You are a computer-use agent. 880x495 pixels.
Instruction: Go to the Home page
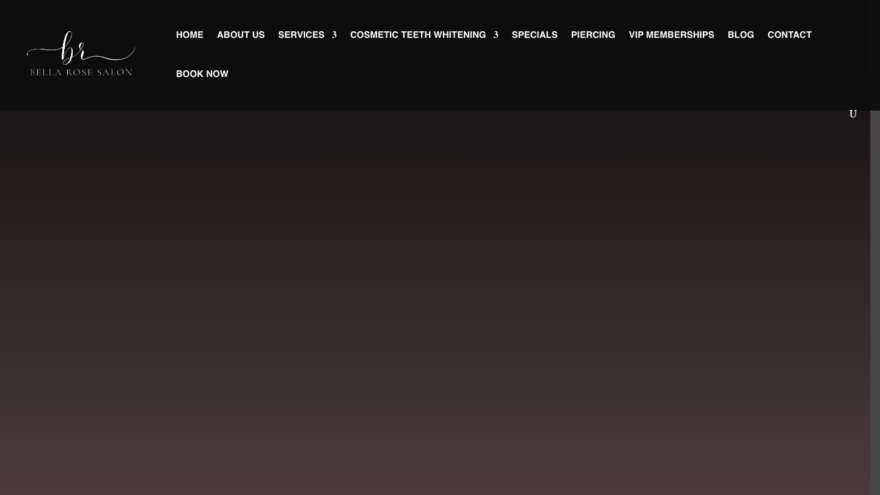pyautogui.click(x=189, y=35)
